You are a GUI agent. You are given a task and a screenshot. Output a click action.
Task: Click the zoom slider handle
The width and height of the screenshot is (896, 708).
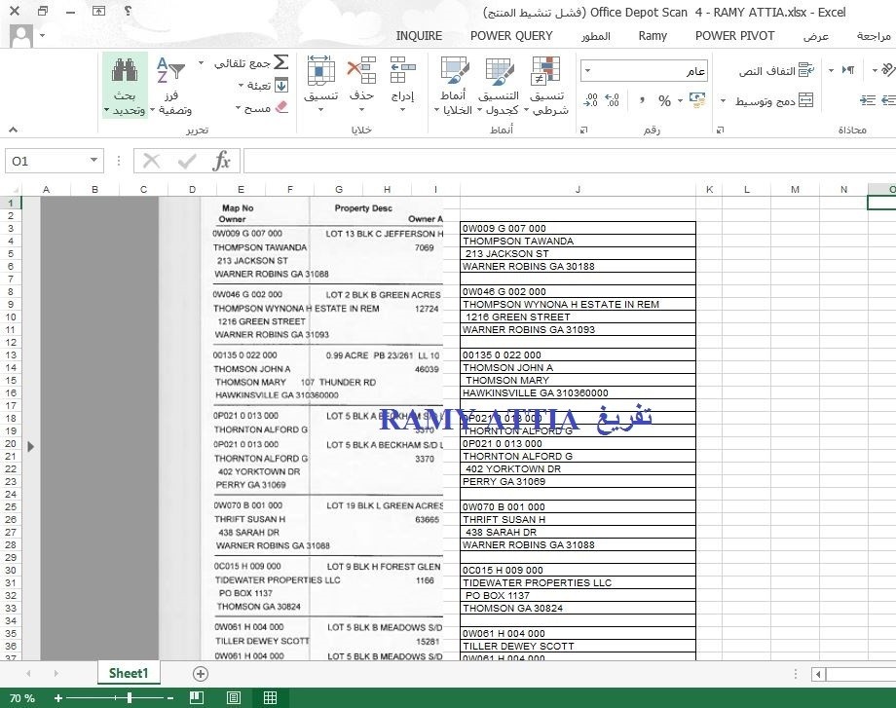tap(131, 697)
